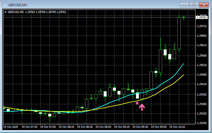
Task: Click time label 19 Oct 09:30
Action: (x=140, y=127)
